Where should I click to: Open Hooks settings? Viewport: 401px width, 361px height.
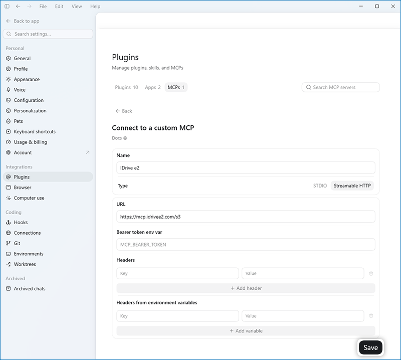48,223
